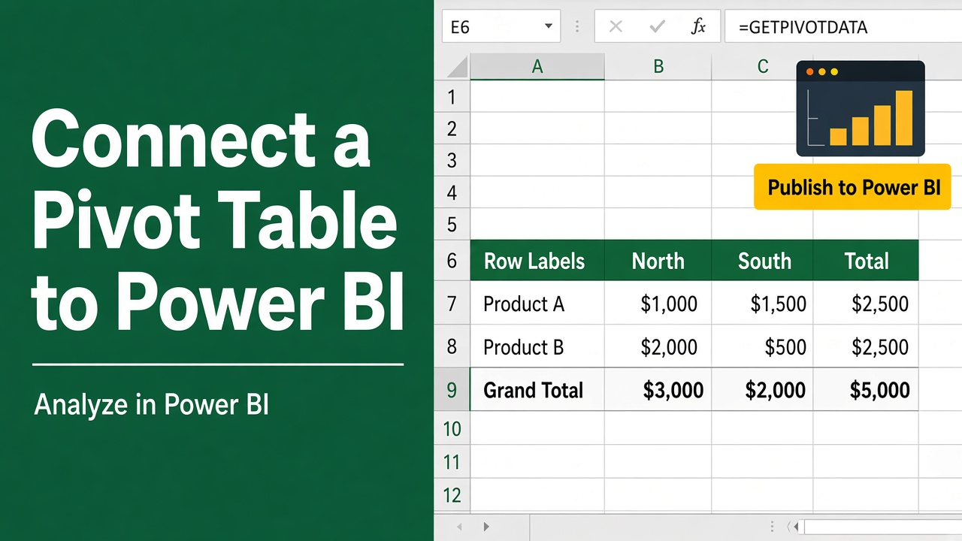Click the Power BI bar chart icon
Image resolution: width=962 pixels, height=541 pixels.
[x=861, y=108]
